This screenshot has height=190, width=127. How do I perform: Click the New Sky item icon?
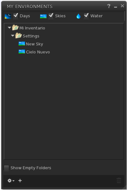[x=22, y=44]
